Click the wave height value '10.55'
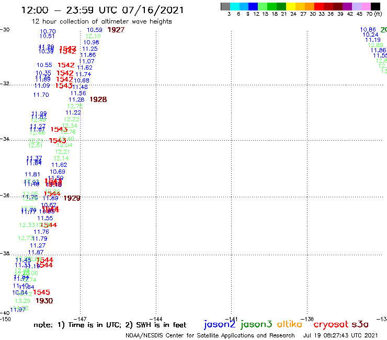The width and height of the screenshot is (387, 340). point(44,65)
